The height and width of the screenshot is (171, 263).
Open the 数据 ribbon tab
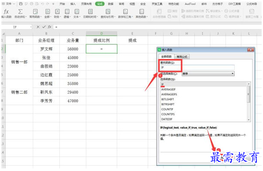[x=111, y=4]
